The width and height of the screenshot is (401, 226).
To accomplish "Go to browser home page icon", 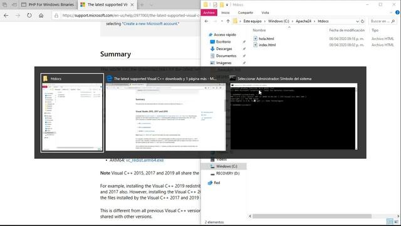I will pyautogui.click(x=41, y=15).
